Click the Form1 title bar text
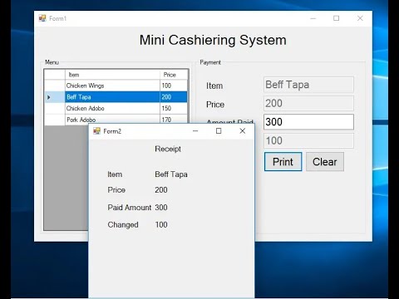The height and width of the screenshot is (299, 399). pyautogui.click(x=58, y=18)
